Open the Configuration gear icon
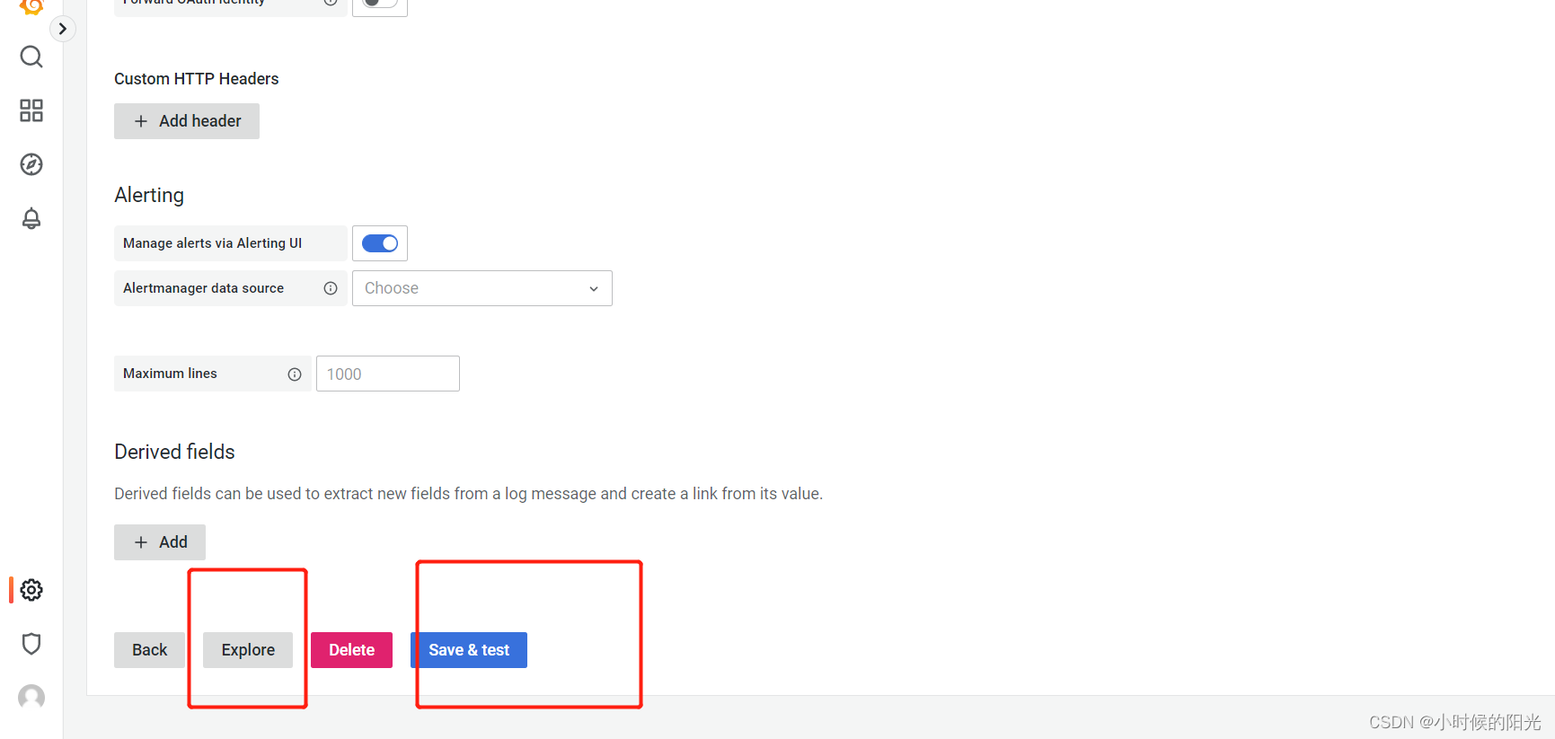The height and width of the screenshot is (739, 1555). click(31, 590)
